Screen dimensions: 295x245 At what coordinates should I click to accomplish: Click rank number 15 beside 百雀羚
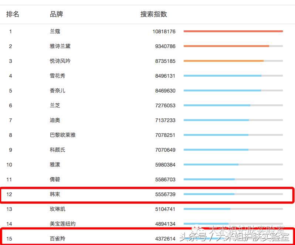coord(9,239)
